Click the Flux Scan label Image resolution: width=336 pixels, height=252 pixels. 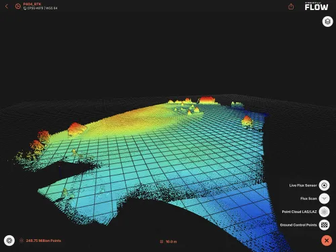click(308, 198)
